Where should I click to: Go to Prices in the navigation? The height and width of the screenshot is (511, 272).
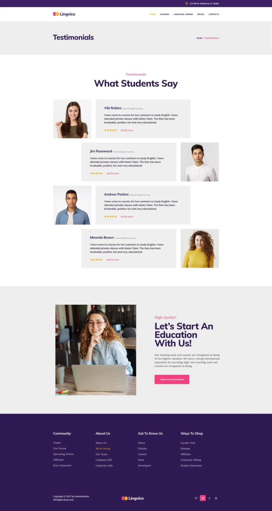coord(201,14)
